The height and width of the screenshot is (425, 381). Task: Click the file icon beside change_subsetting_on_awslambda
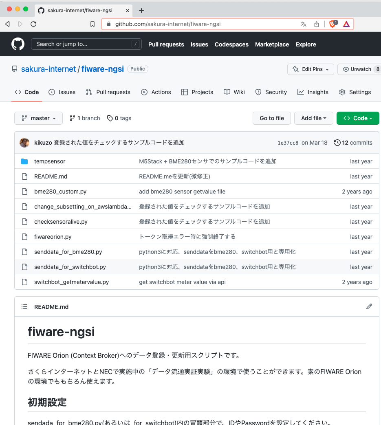point(25,207)
